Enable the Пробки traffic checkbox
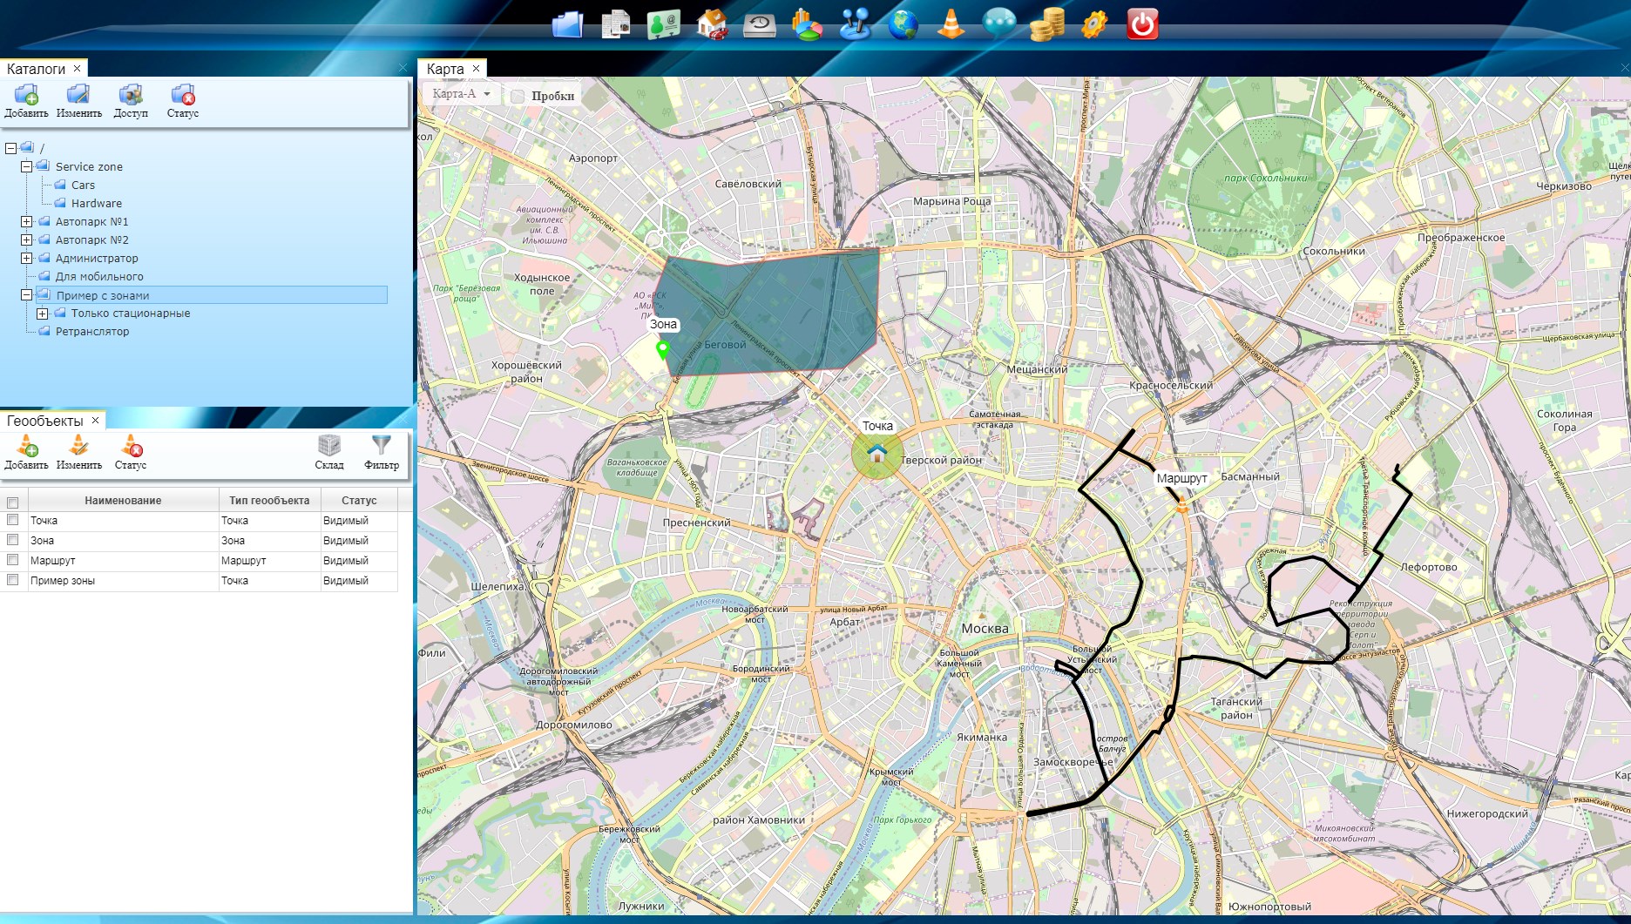 [x=518, y=97]
